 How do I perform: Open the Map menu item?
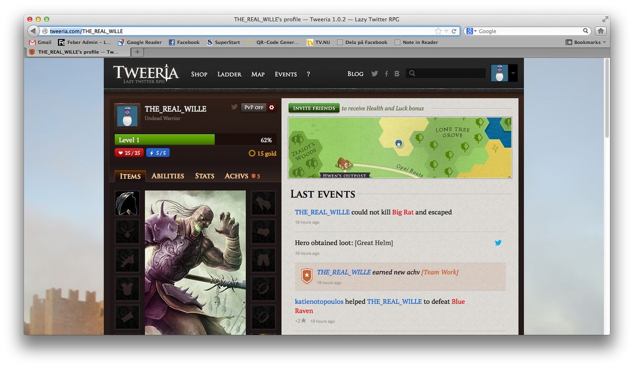click(258, 74)
